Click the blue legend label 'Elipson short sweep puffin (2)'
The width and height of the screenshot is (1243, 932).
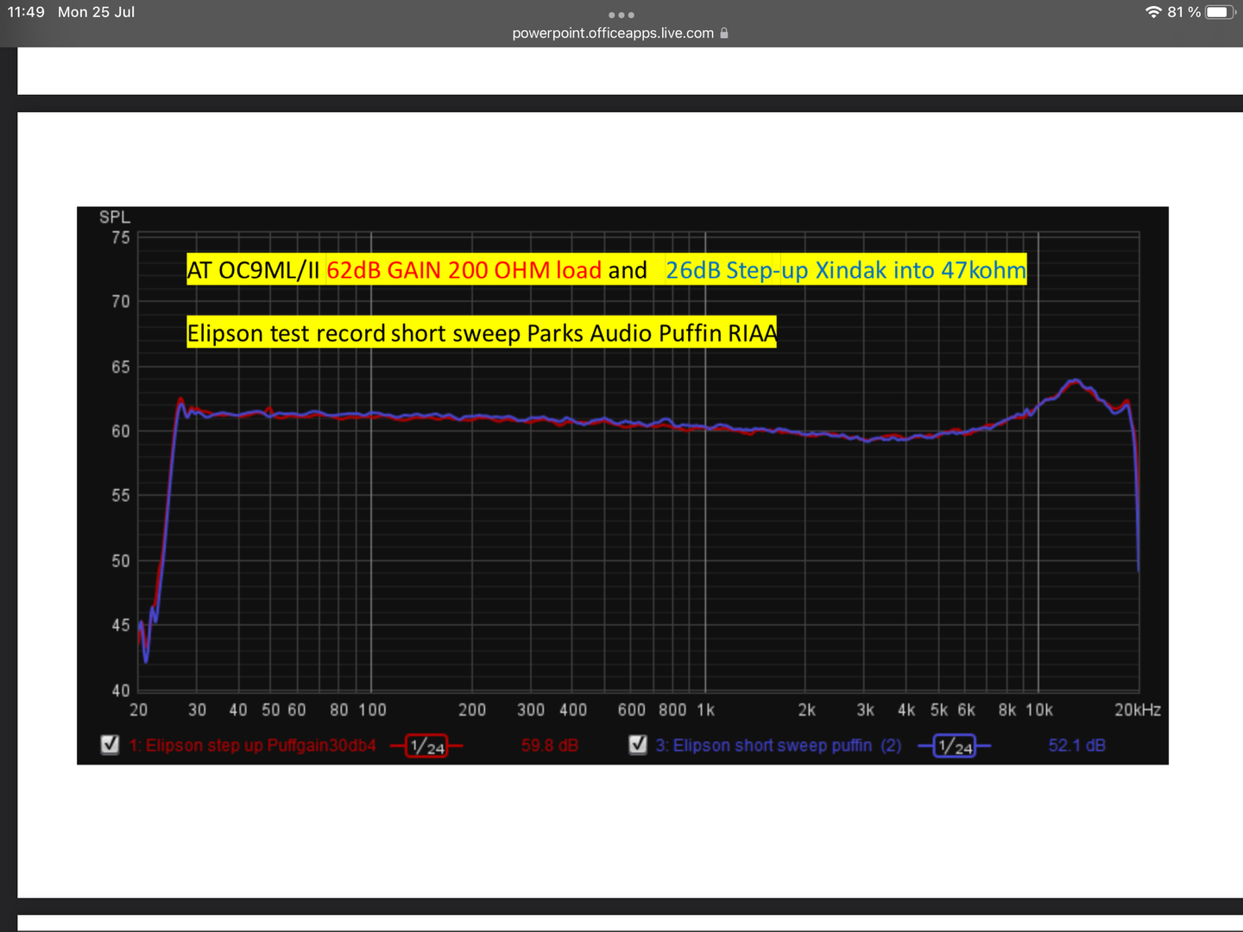(x=779, y=745)
